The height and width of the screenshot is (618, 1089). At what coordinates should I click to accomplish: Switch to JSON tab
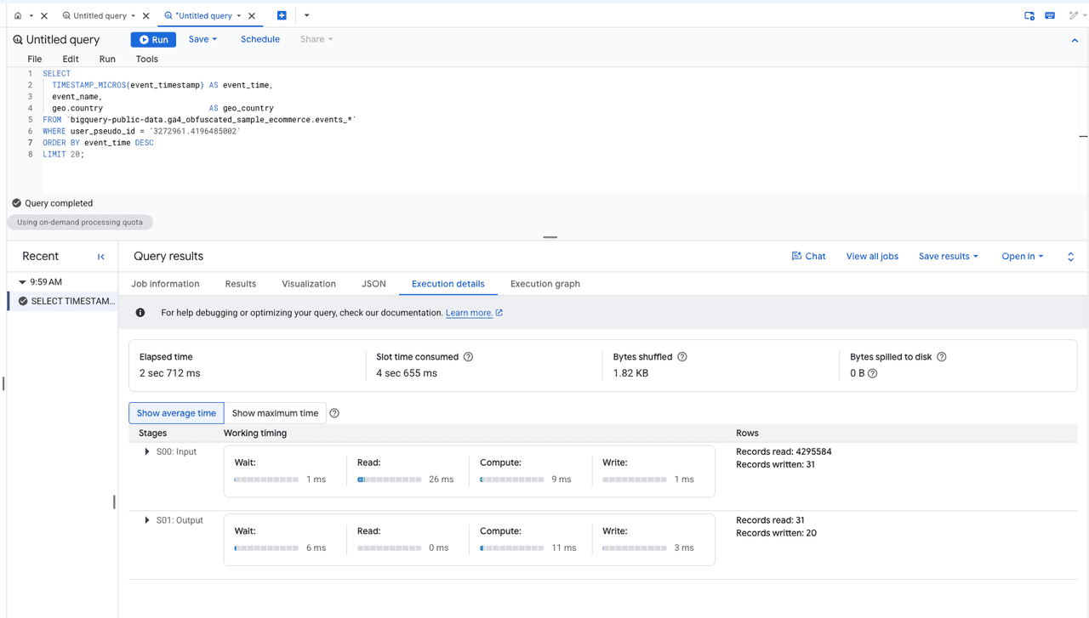coord(373,284)
